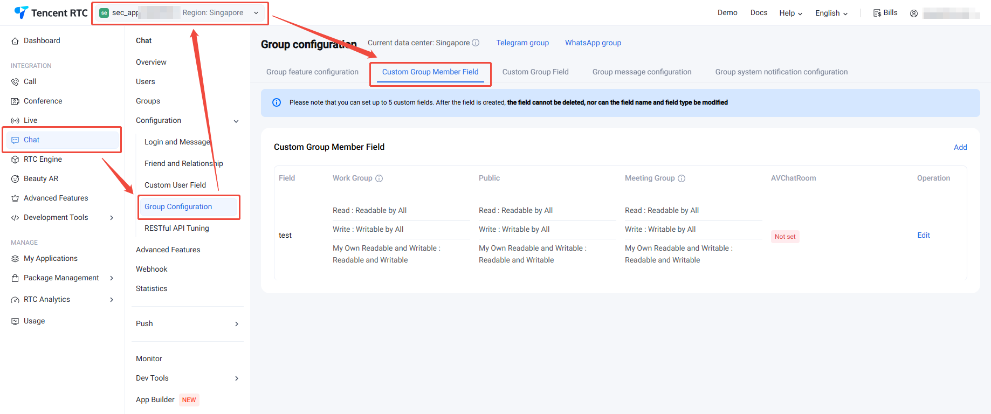
Task: Switch to Custom Group Field tab
Action: pyautogui.click(x=535, y=72)
